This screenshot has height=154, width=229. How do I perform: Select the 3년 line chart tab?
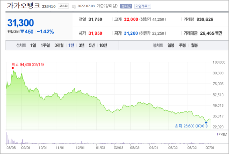[81, 45]
